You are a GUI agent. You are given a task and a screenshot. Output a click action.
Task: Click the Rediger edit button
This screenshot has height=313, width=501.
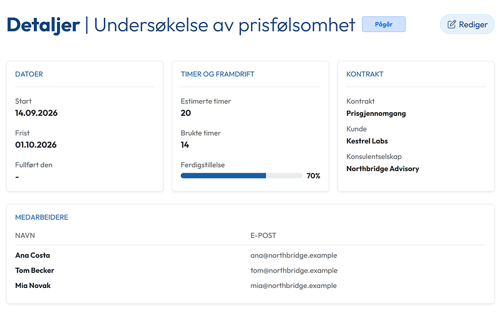click(467, 24)
